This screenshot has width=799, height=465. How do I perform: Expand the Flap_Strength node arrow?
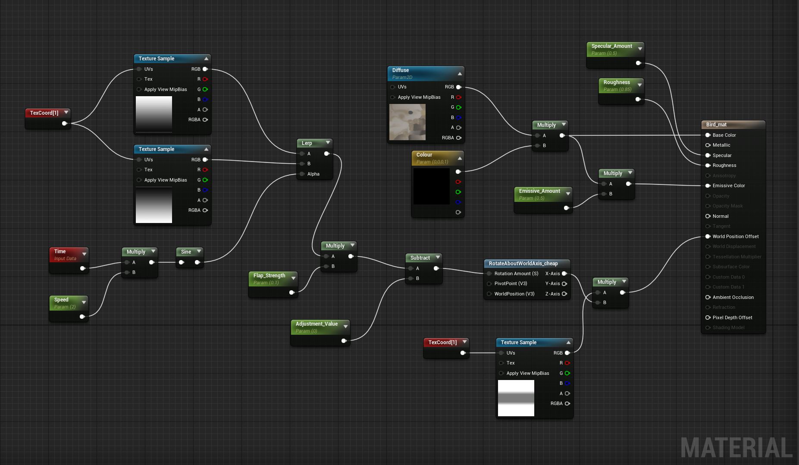click(x=293, y=278)
